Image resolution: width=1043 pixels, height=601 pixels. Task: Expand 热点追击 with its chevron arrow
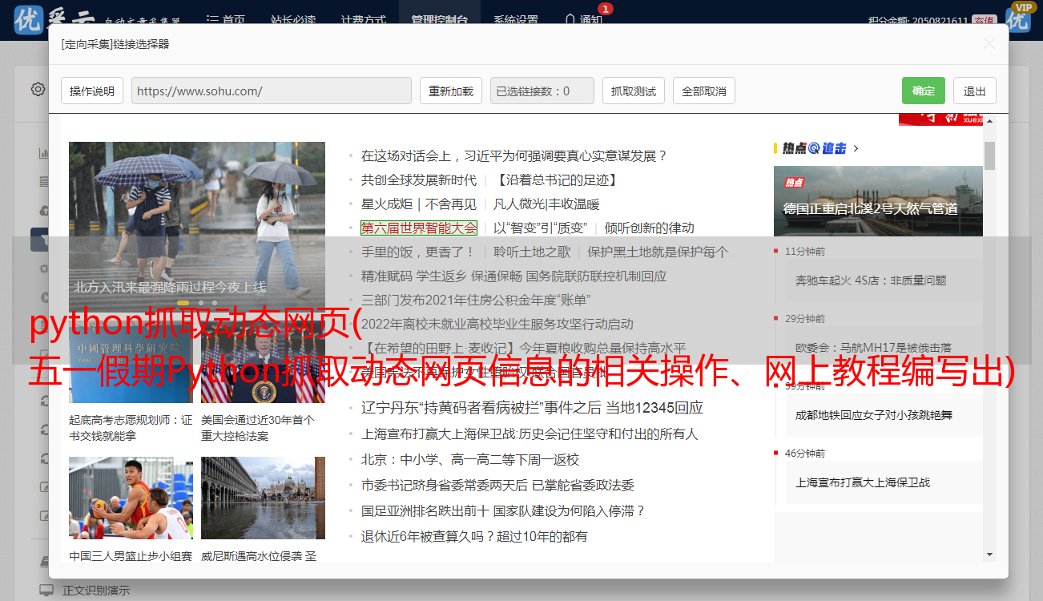(x=856, y=148)
